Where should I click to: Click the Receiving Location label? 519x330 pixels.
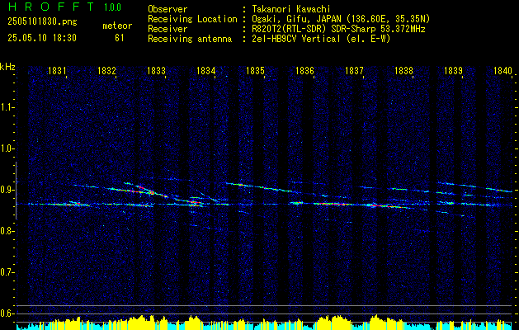point(192,19)
